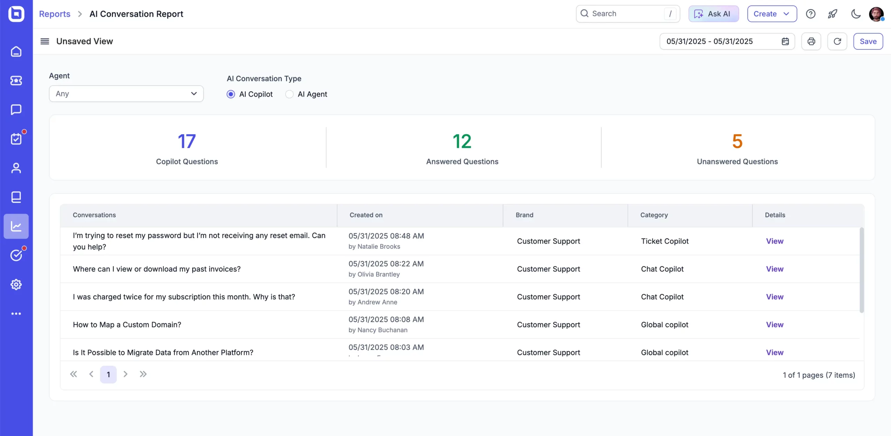Screen dimensions: 891x436
Task: Open the Knowledge Base book icon in the sidebar
Action: (x=16, y=197)
